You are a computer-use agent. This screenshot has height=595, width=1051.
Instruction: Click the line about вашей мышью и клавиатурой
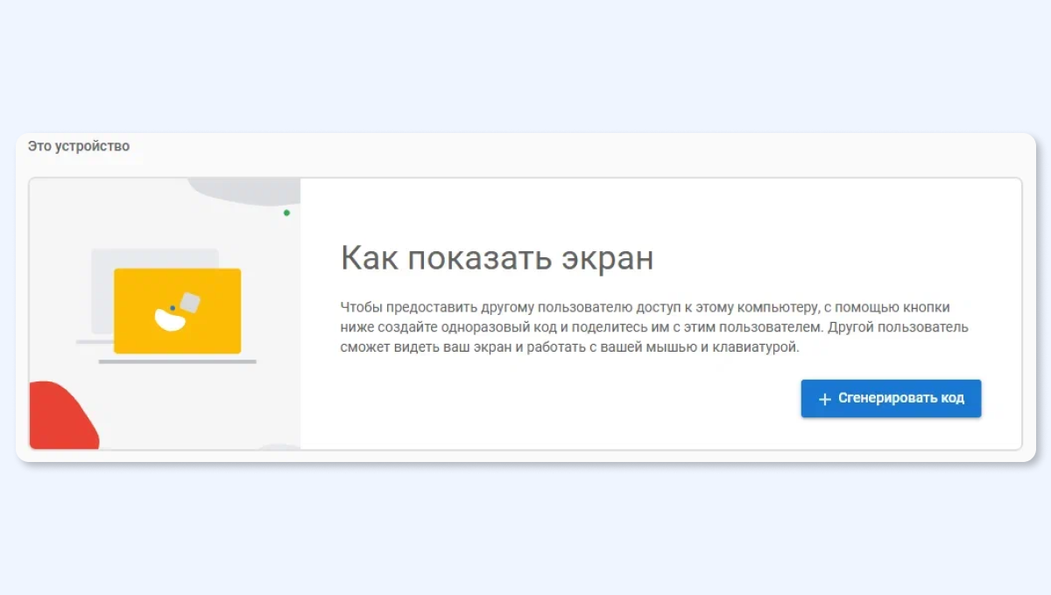(569, 347)
